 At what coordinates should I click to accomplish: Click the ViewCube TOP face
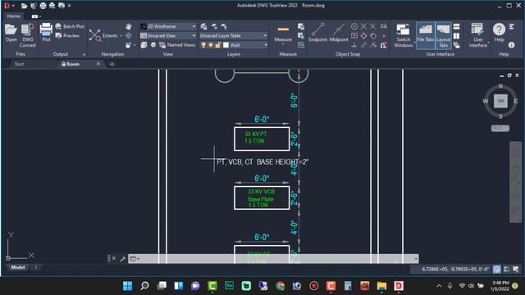click(500, 101)
